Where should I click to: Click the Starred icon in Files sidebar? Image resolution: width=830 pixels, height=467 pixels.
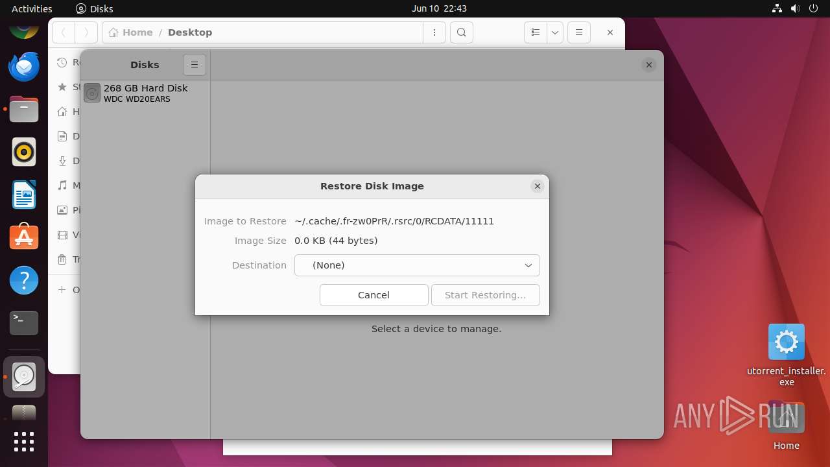[x=62, y=87]
